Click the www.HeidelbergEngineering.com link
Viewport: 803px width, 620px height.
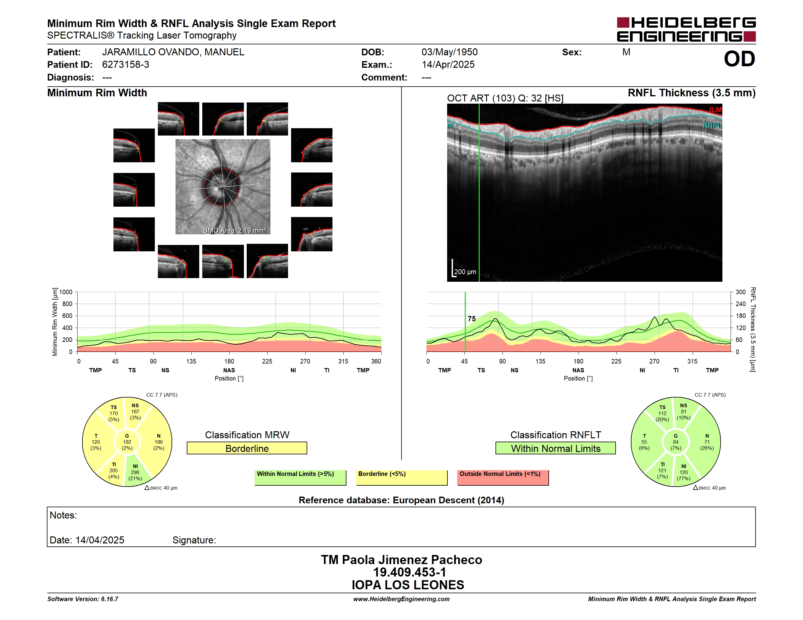click(401, 599)
